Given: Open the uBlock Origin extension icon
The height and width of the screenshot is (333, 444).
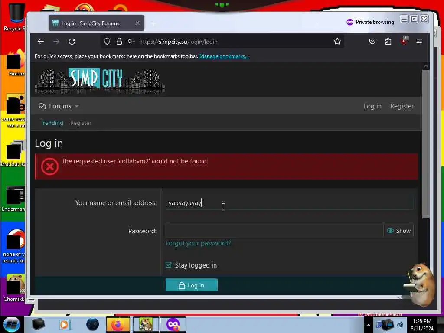Looking at the screenshot, I should click(x=404, y=40).
